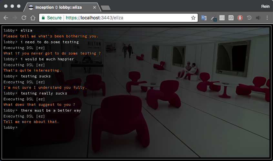Open the Google Translate extension
Screen dimensions: 273x161
(x=204, y=18)
